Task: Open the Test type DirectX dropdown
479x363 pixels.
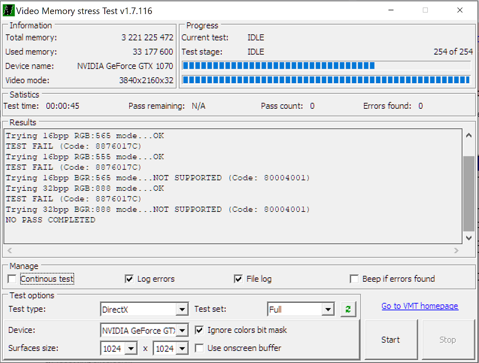Action: [x=183, y=309]
